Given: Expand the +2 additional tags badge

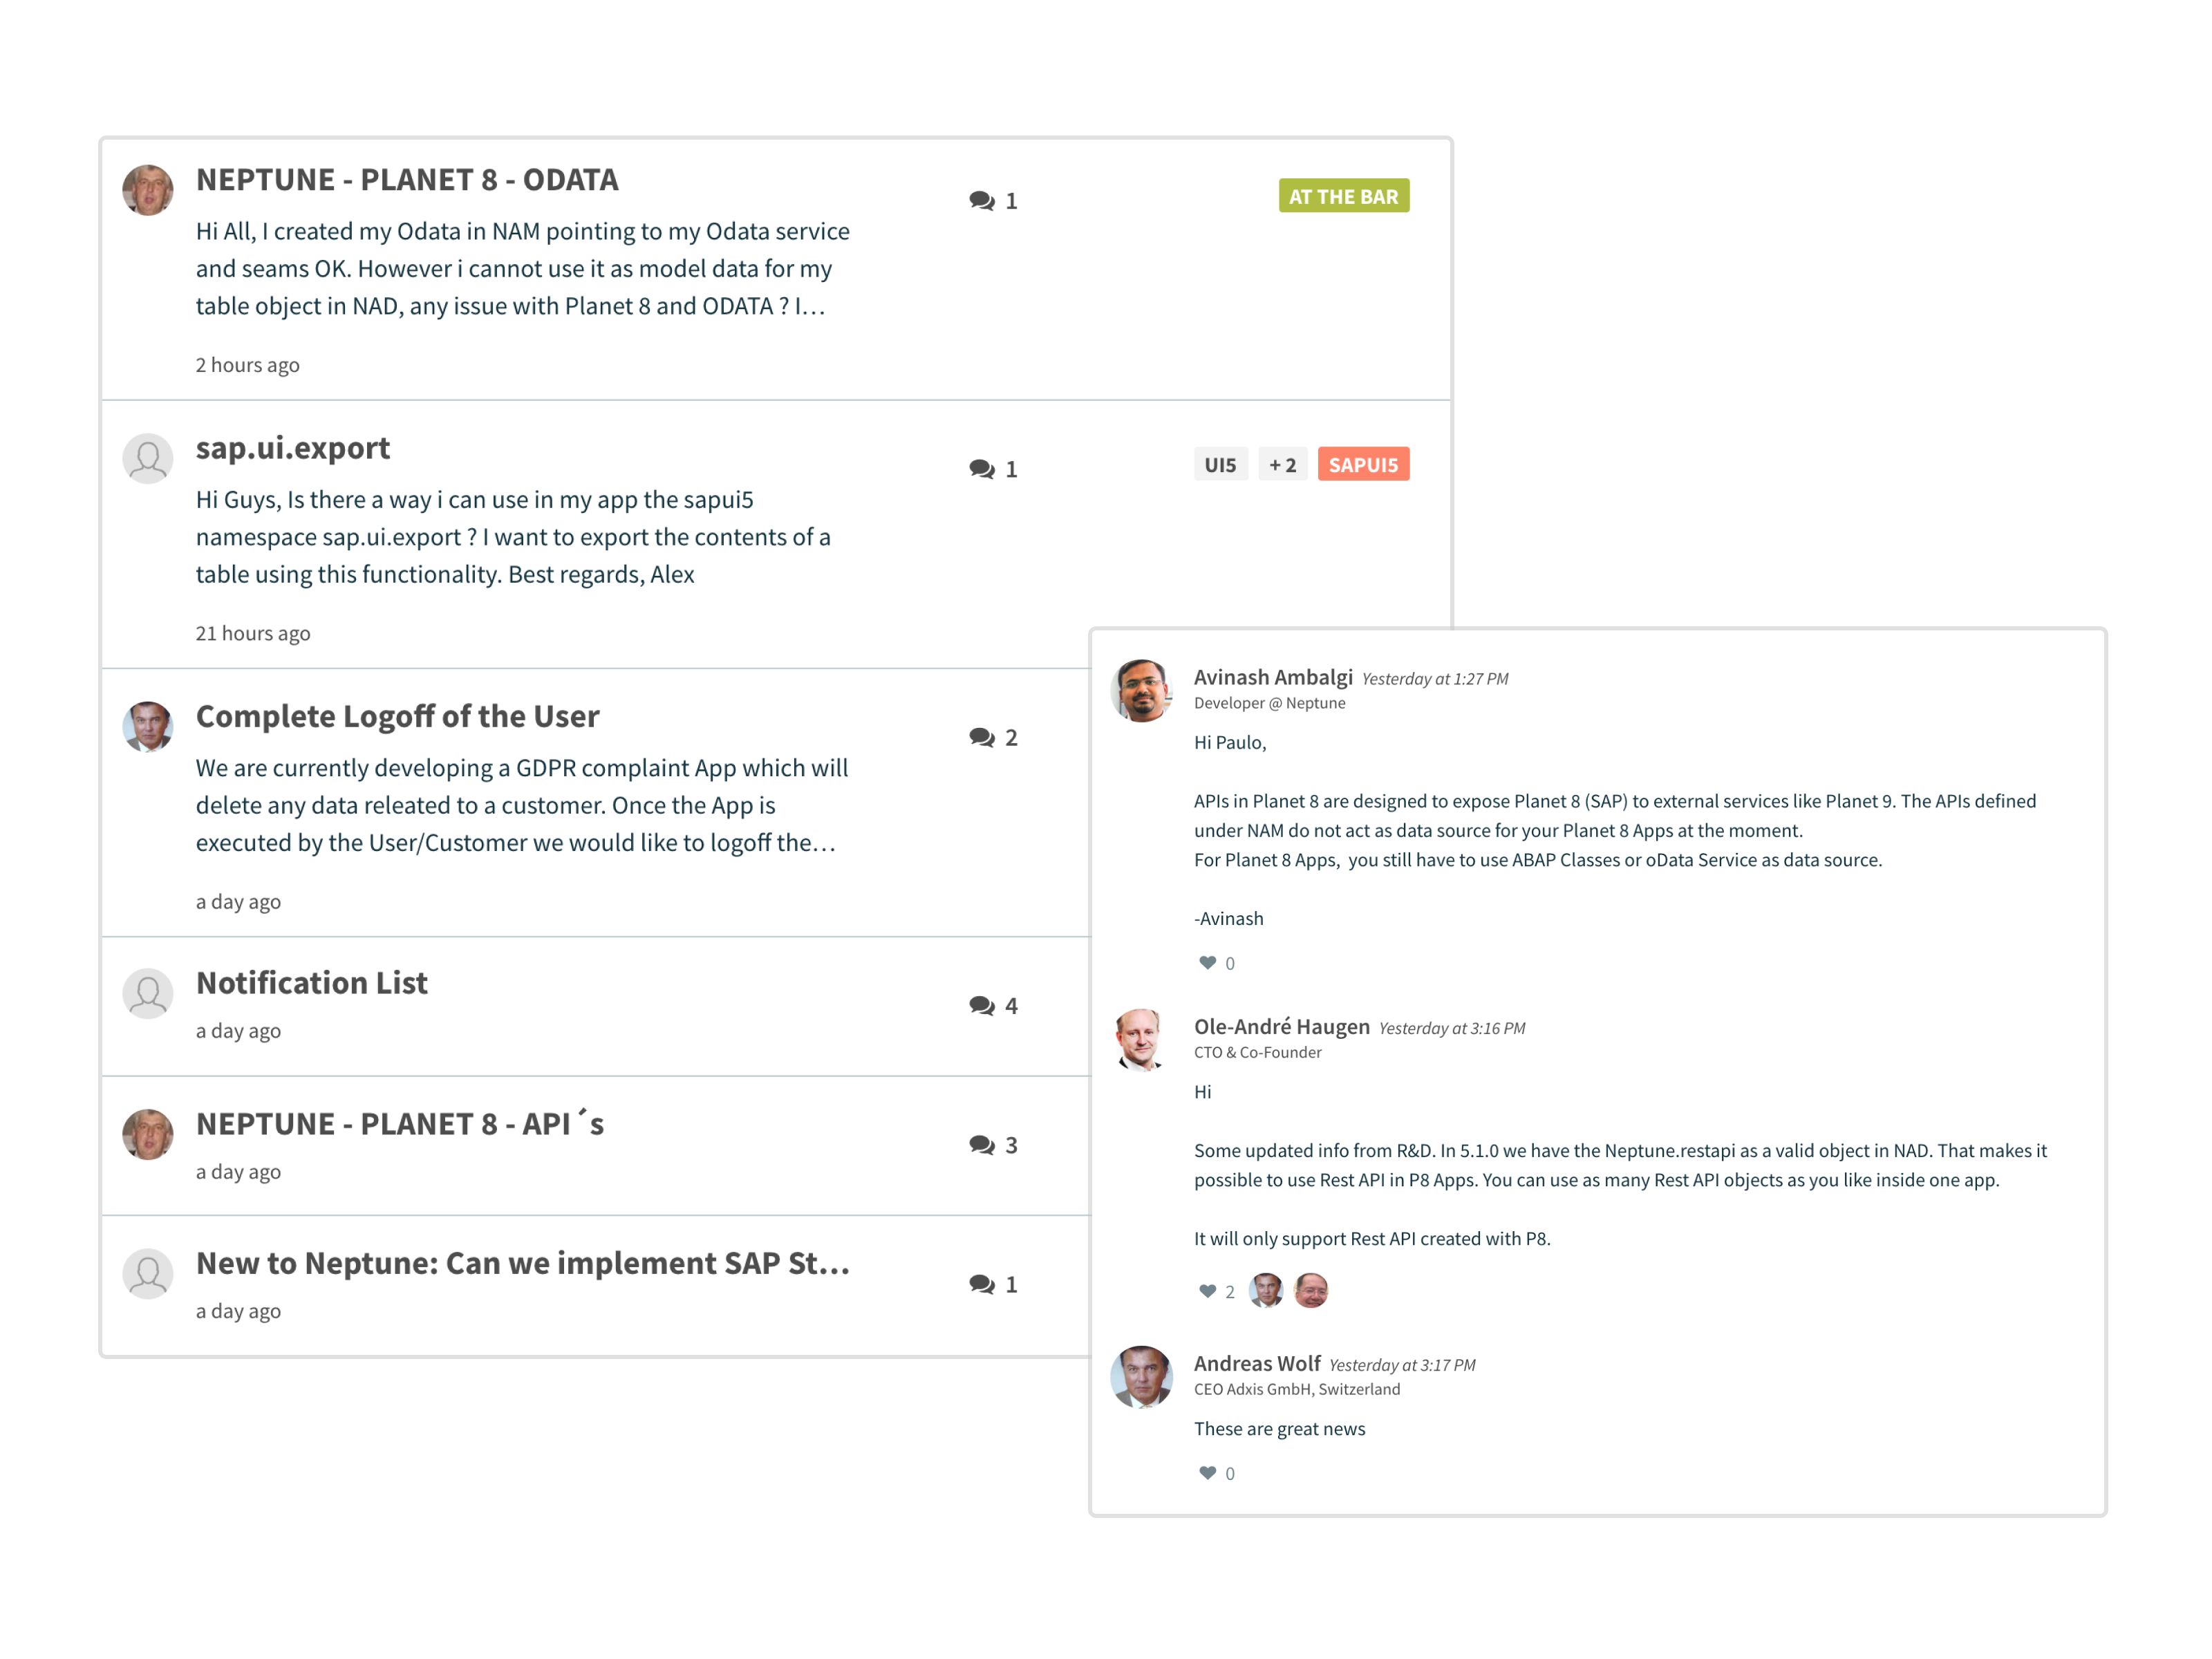Looking at the screenshot, I should tap(1282, 464).
